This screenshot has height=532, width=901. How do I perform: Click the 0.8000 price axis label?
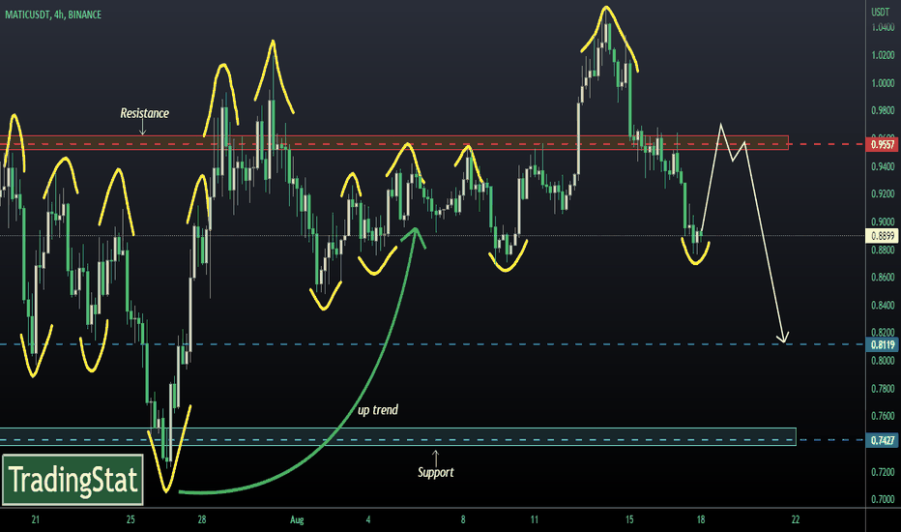pyautogui.click(x=883, y=361)
